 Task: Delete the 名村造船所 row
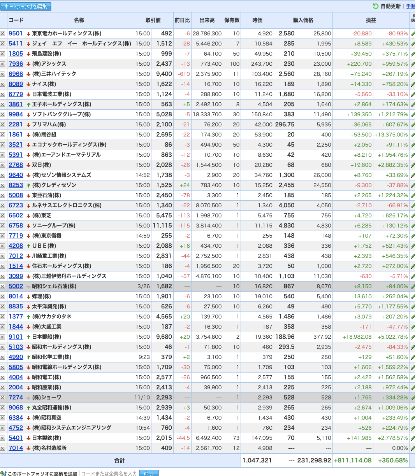point(3,448)
